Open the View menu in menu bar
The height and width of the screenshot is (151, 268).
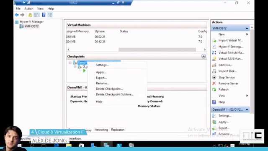pos(40,8)
